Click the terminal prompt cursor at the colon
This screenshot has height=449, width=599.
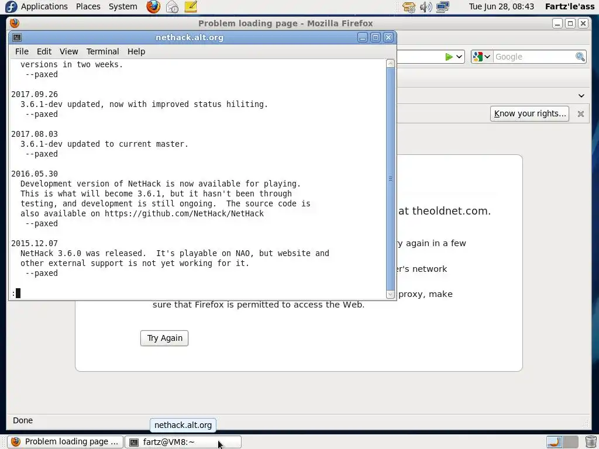(18, 293)
